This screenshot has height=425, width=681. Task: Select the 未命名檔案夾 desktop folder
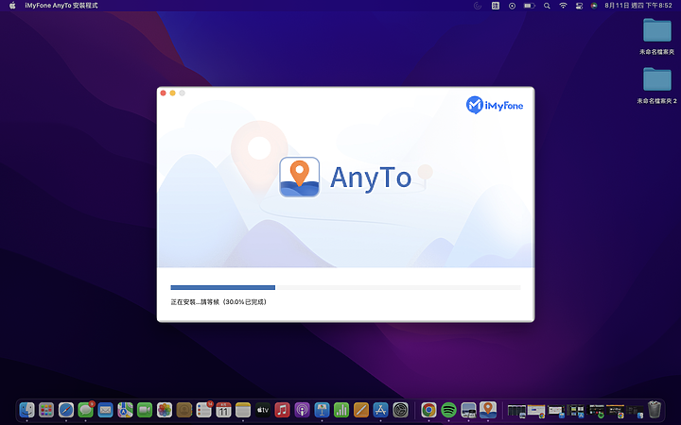(x=656, y=37)
